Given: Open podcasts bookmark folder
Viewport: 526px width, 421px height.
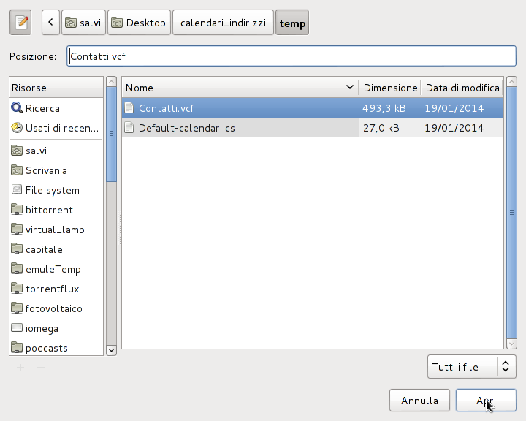Looking at the screenshot, I should [56, 348].
